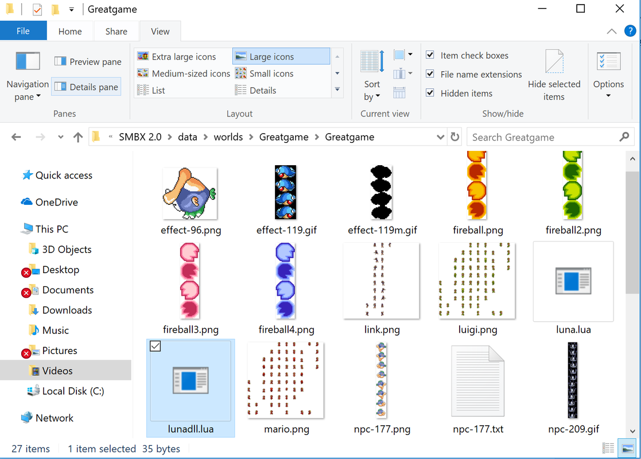Navigate to SMBX 2.0 breadcrumb
The width and height of the screenshot is (641, 459).
[x=140, y=137]
